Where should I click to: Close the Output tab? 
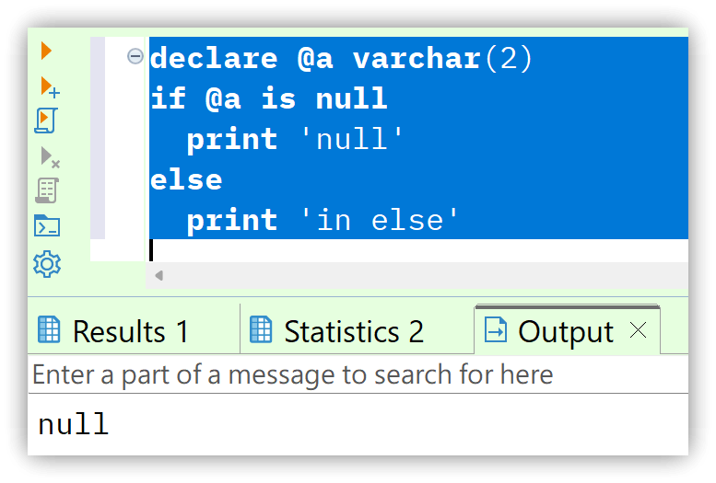point(638,329)
